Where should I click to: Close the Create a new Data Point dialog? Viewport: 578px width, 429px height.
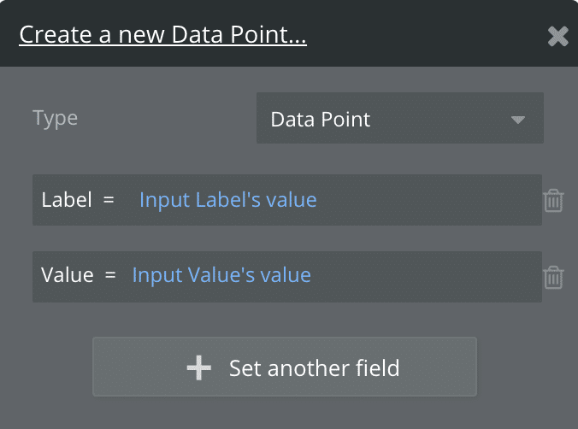pyautogui.click(x=557, y=36)
